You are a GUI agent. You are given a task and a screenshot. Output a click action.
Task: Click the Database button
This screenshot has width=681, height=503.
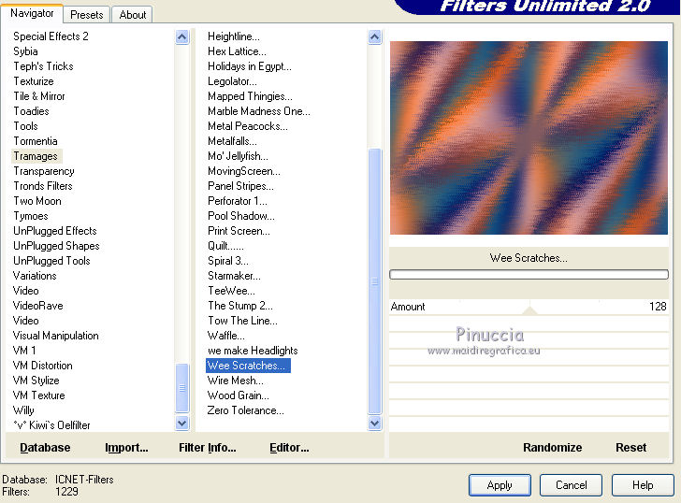pos(45,448)
